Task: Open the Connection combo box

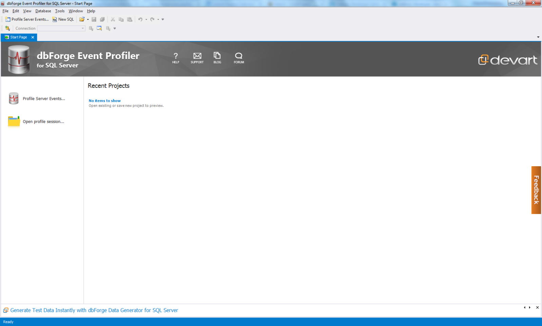Action: (61, 28)
